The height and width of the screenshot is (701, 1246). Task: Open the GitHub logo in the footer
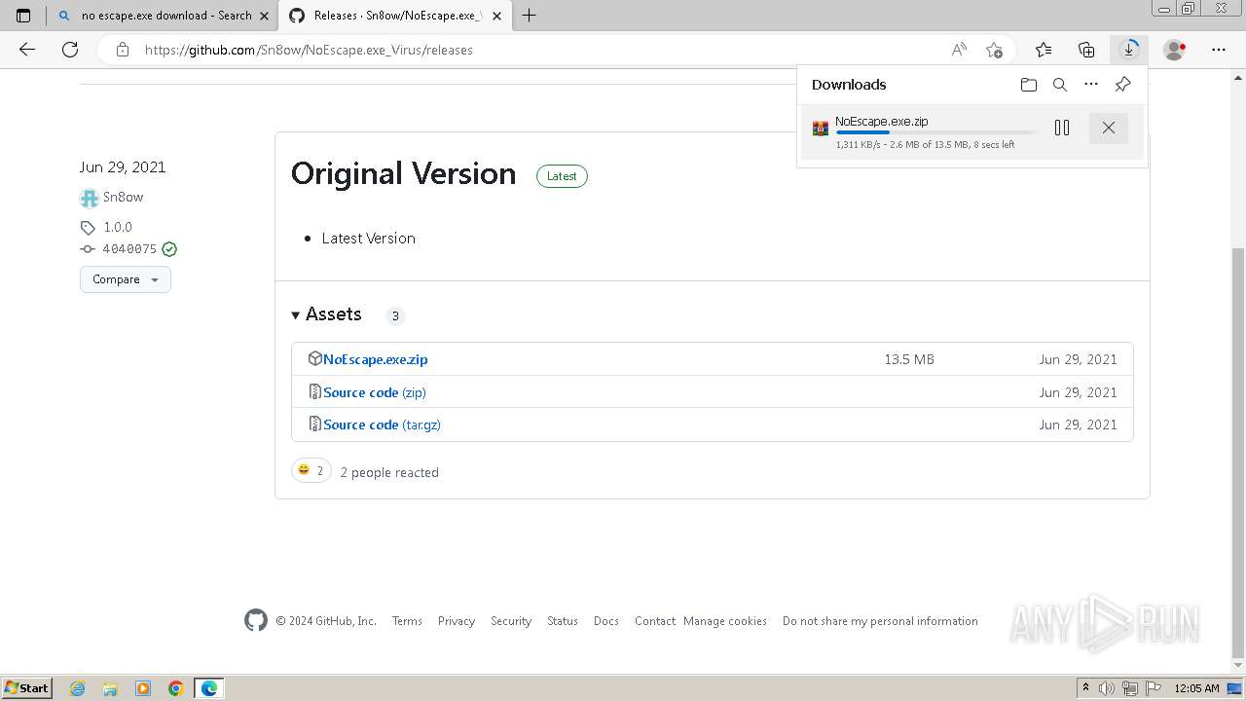[256, 620]
